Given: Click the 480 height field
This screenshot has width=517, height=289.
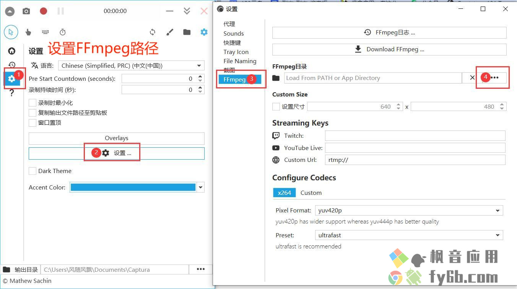Looking at the screenshot, I should (x=454, y=106).
